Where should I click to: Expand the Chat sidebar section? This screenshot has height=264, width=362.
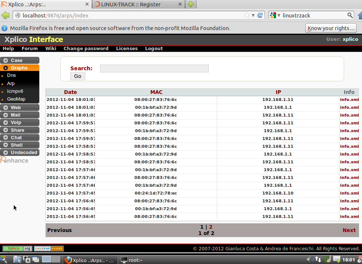pos(20,137)
